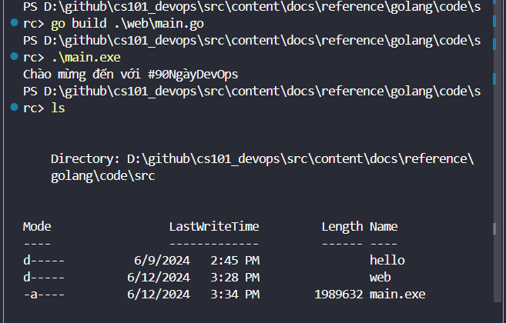
Task: Click the Directory path D:\github\cs101_devops line
Action: [x=263, y=159]
